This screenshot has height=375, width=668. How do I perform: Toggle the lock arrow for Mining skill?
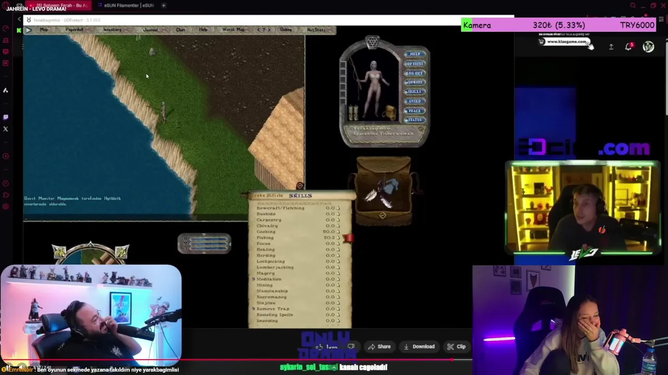(338, 285)
